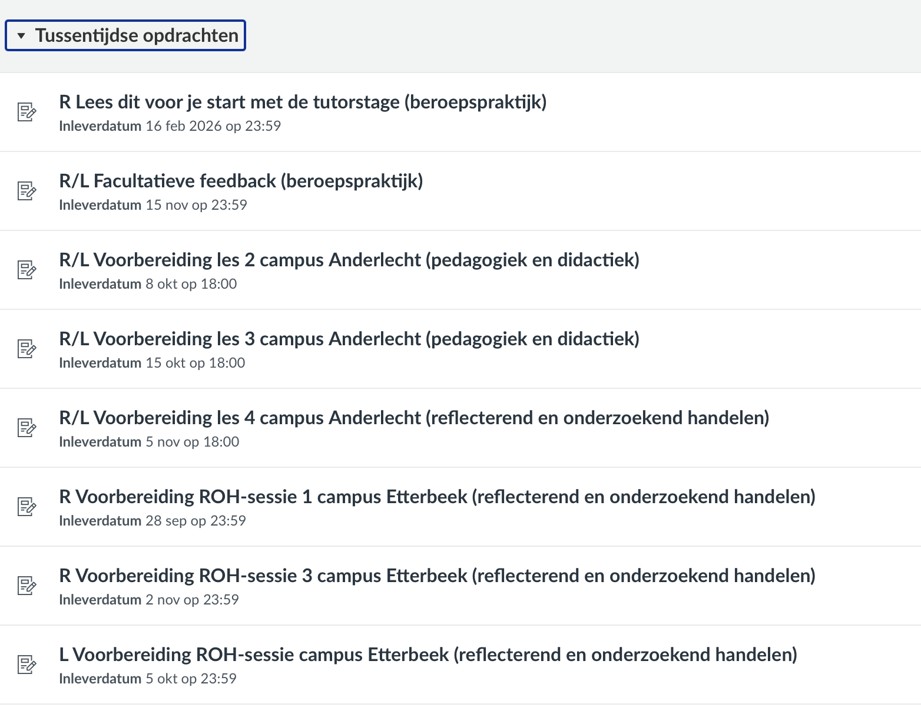Open R/L Facultatieve feedback assignment
This screenshot has height=707, width=921.
point(241,181)
